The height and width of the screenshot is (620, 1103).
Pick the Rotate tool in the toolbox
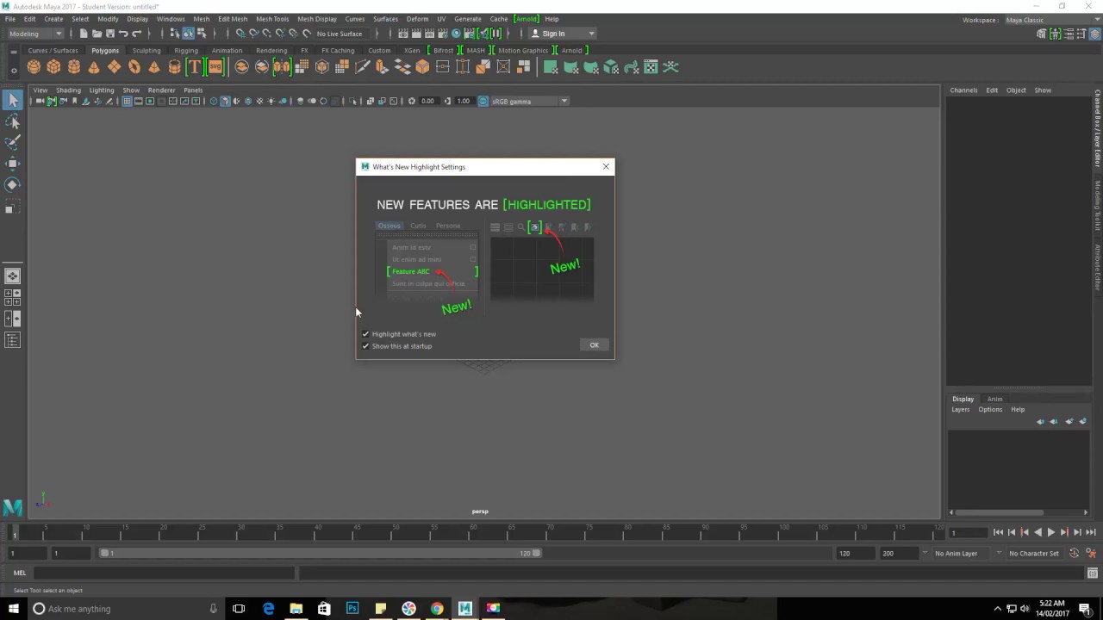(x=12, y=184)
